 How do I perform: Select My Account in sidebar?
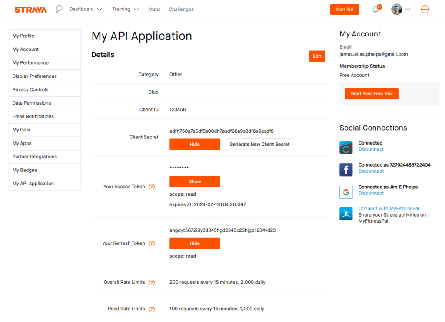[45, 49]
